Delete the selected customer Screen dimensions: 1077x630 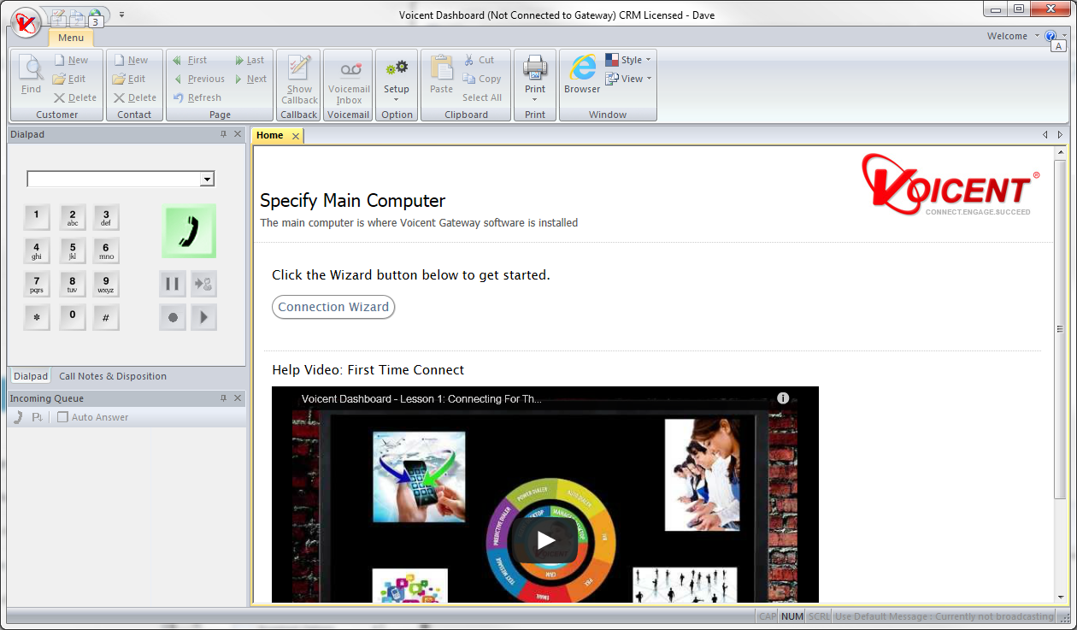pos(75,98)
